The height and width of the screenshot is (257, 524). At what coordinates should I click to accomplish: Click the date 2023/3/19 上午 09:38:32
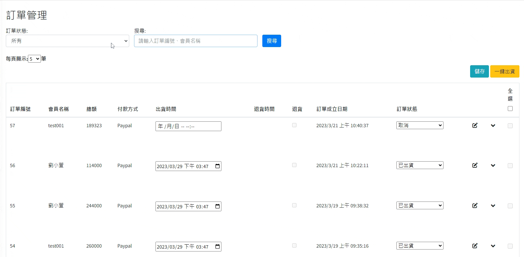pos(342,206)
